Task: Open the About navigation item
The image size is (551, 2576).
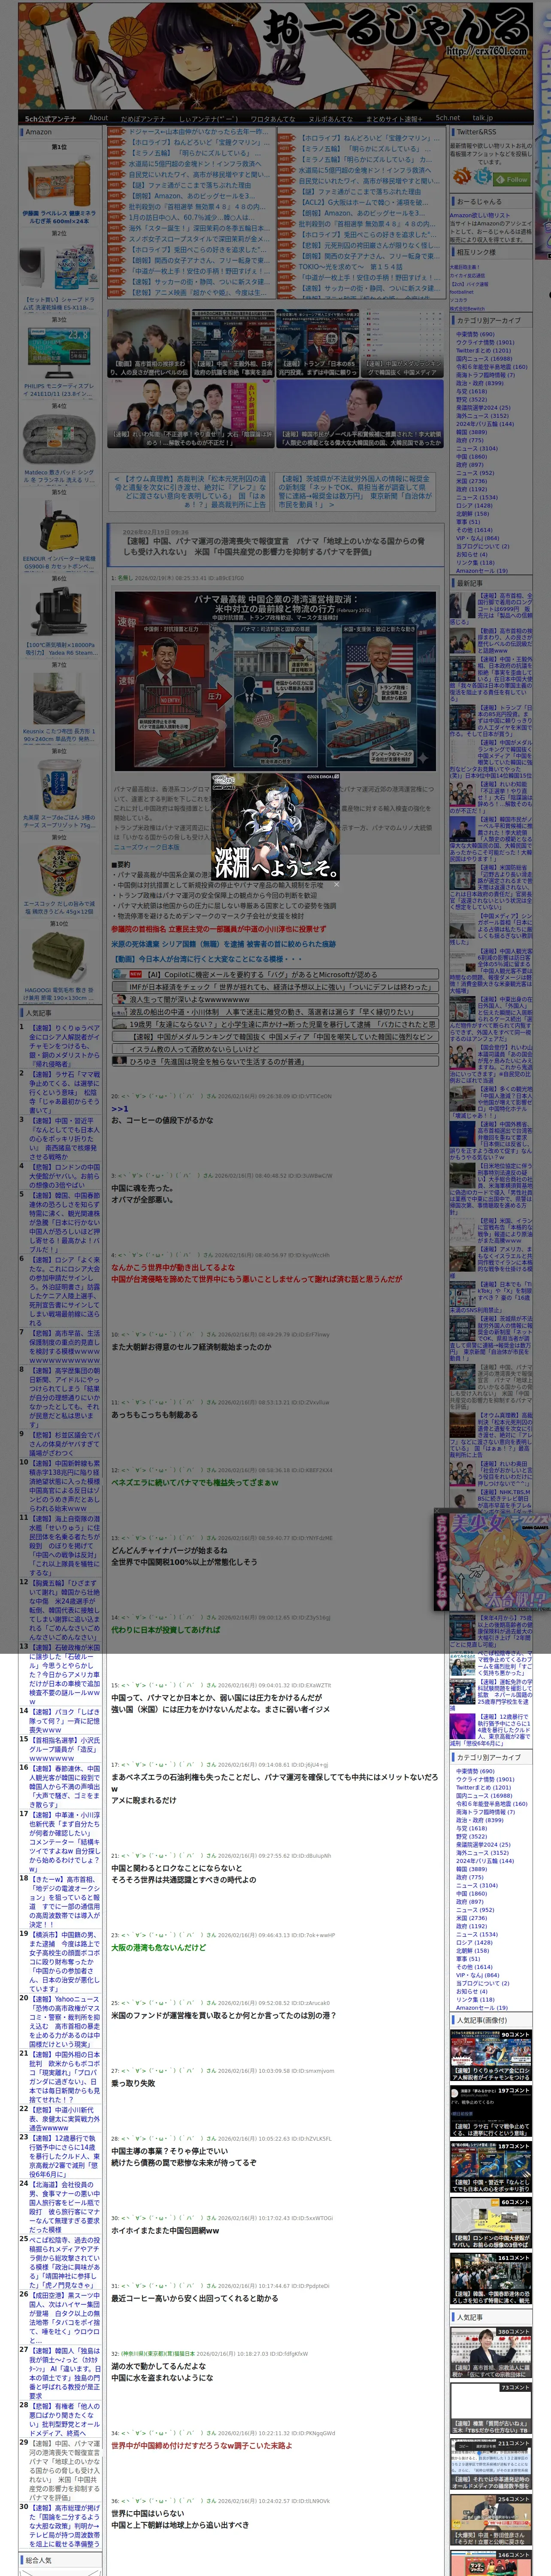Action: coord(98,118)
